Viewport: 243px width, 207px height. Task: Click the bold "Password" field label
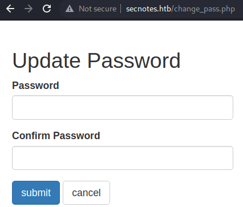click(35, 86)
